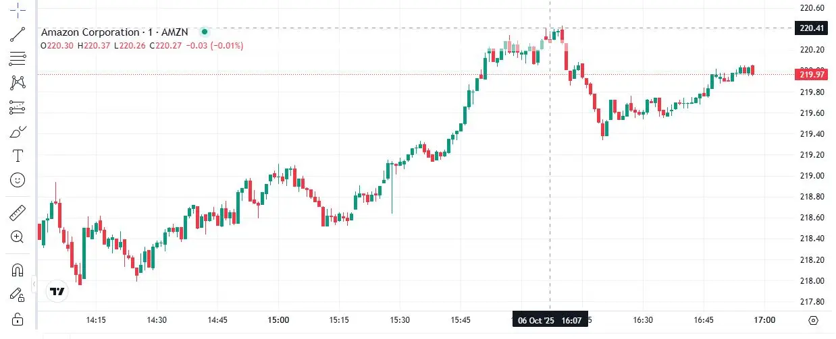This screenshot has width=836, height=339.
Task: Click the 15:00 time axis label
Action: coord(278,320)
